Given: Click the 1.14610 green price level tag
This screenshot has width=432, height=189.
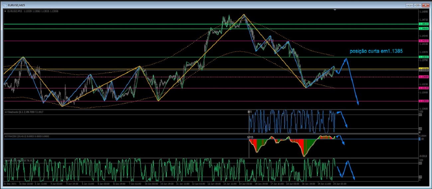Looking at the screenshot, I should (x=423, y=24).
